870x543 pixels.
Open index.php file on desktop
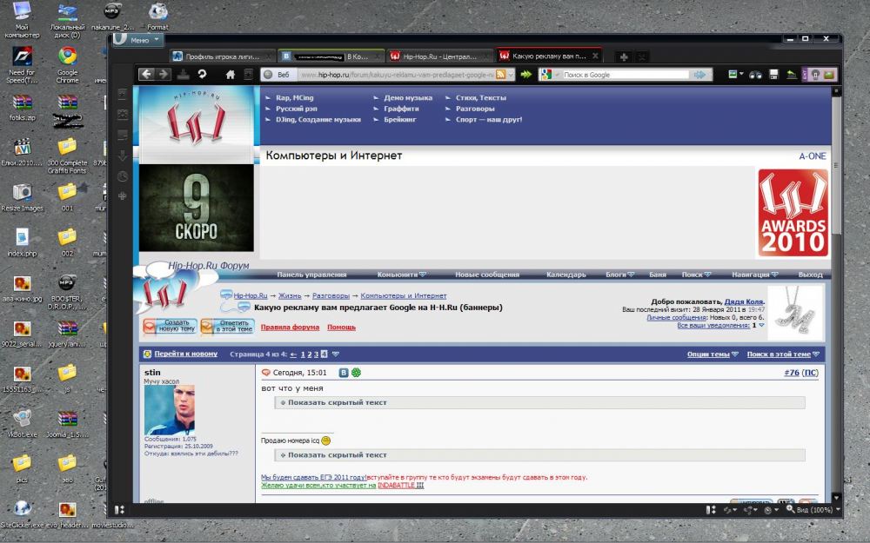coord(22,242)
